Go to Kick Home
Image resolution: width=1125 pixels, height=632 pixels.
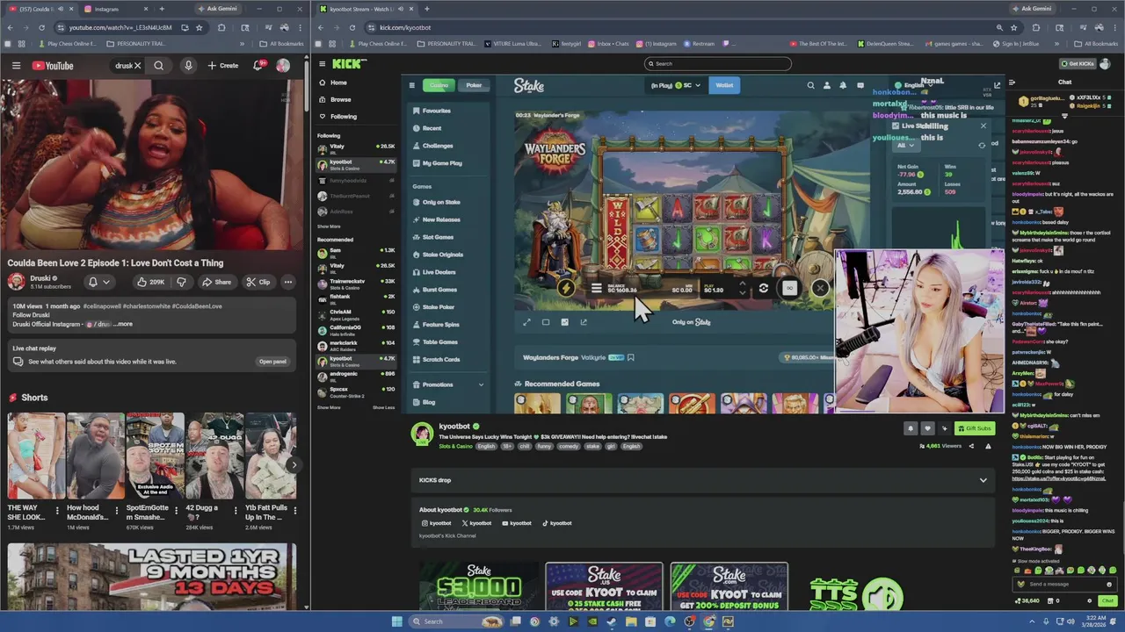333,83
